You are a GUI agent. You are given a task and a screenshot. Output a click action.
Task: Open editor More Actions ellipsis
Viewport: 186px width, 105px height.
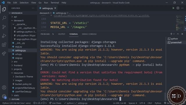pyautogui.click(x=182, y=8)
